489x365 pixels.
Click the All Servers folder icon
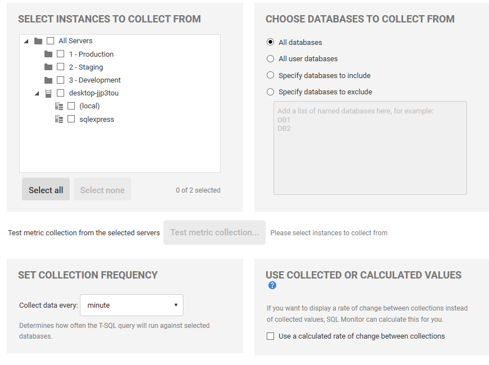pos(38,41)
